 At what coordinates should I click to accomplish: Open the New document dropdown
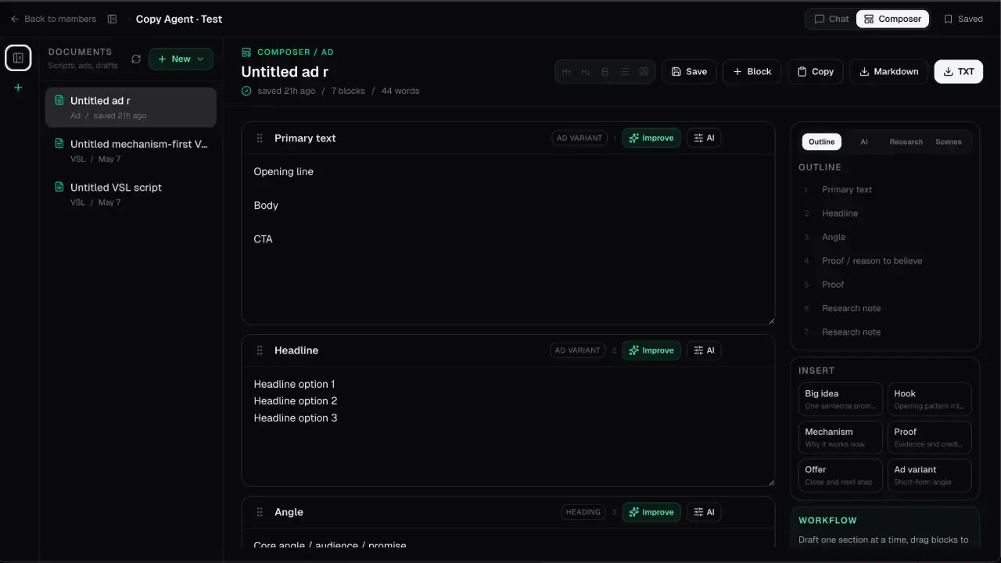[181, 59]
